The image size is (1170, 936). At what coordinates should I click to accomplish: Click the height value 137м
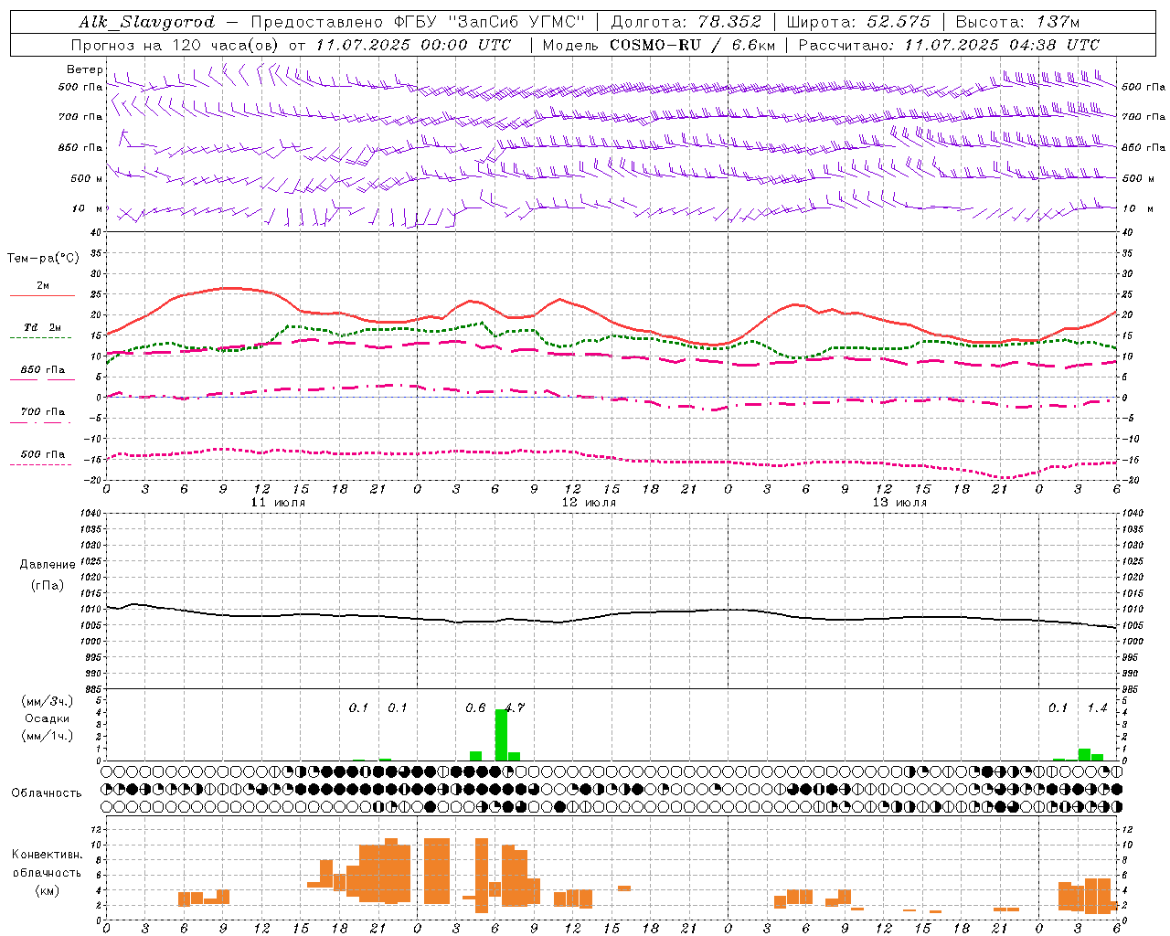[1057, 22]
